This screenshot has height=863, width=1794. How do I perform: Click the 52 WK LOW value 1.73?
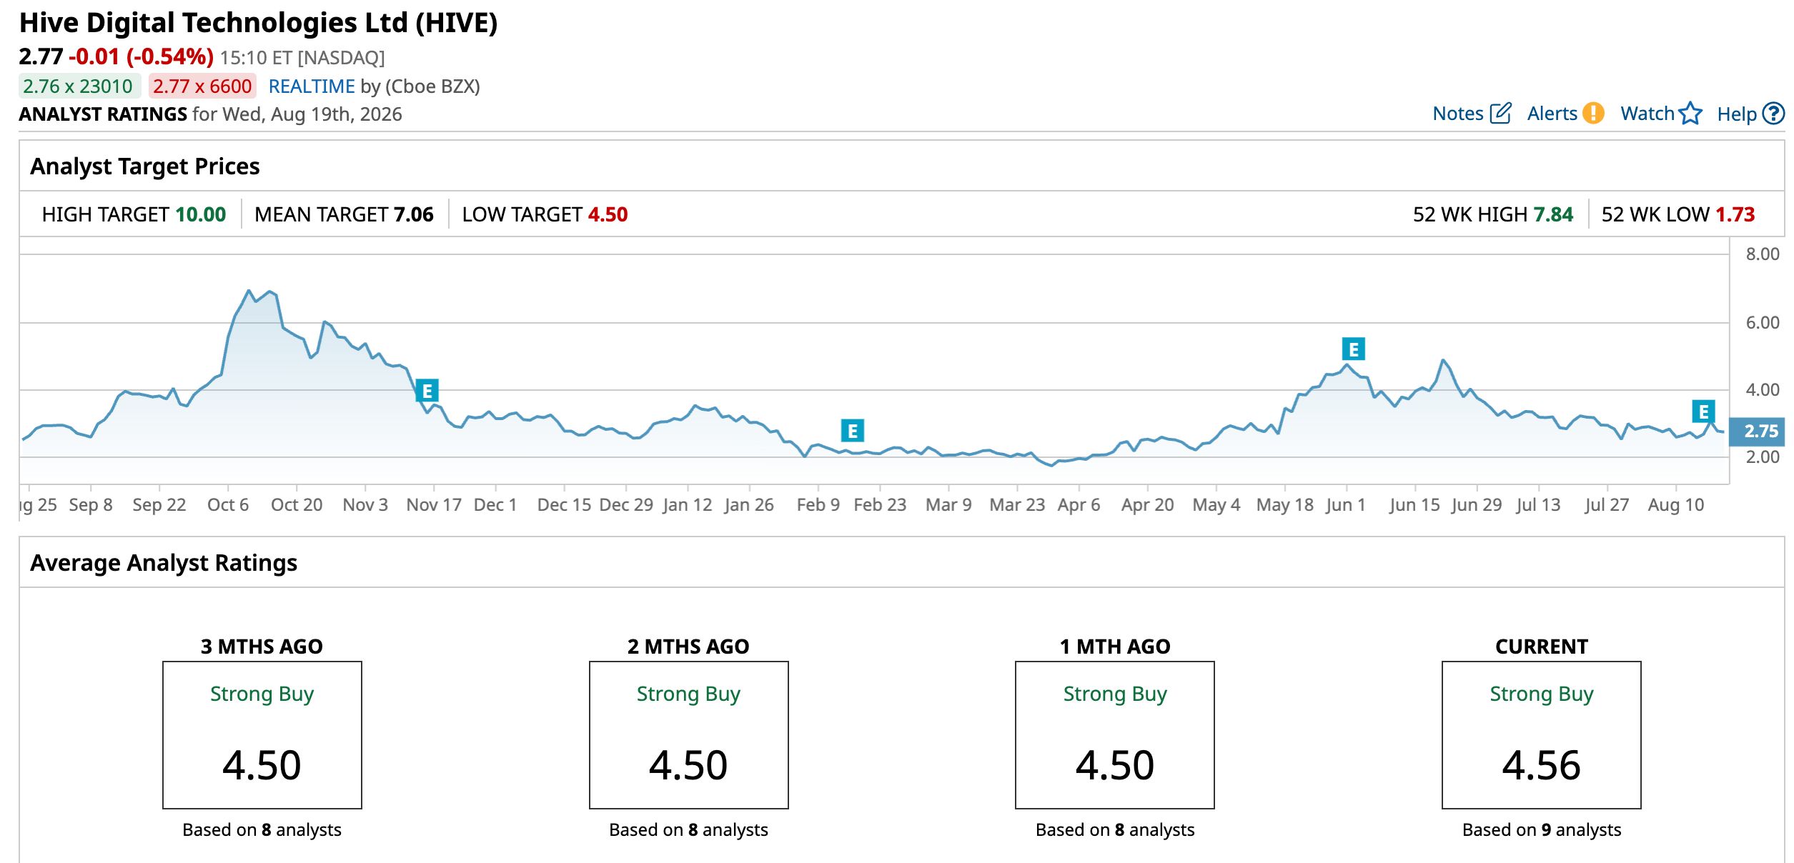(1735, 214)
